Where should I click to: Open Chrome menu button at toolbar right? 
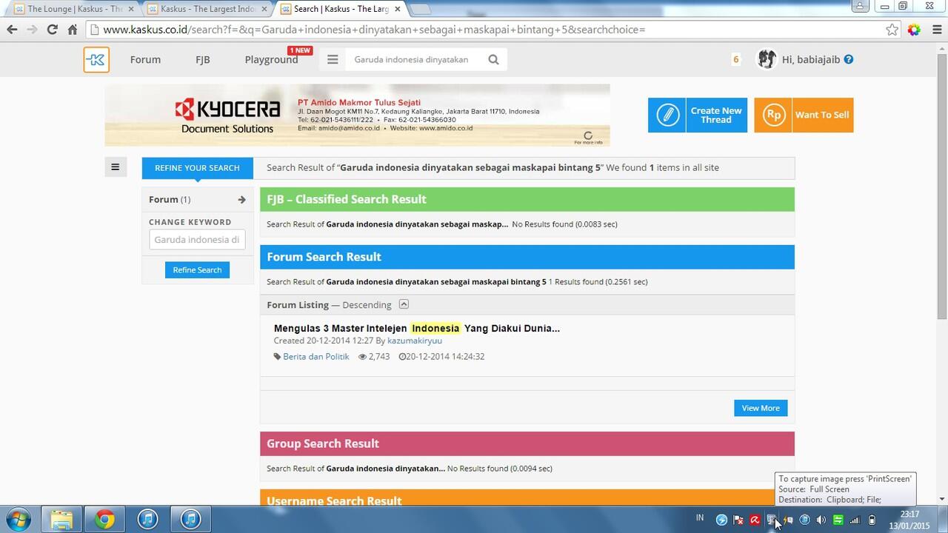click(935, 30)
